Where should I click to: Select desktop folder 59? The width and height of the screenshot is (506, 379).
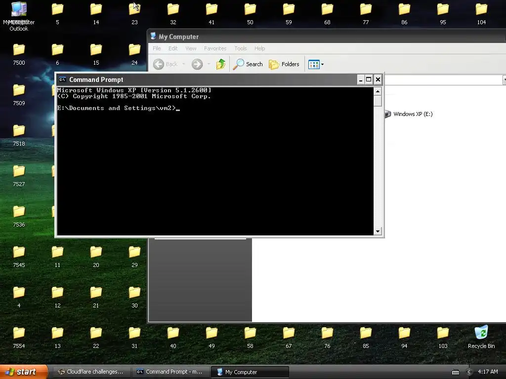click(289, 14)
